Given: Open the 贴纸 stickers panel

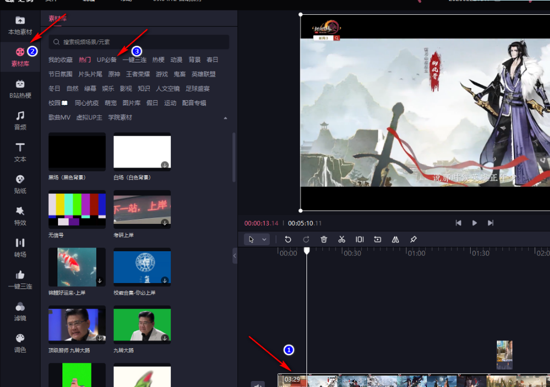Looking at the screenshot, I should click(20, 184).
